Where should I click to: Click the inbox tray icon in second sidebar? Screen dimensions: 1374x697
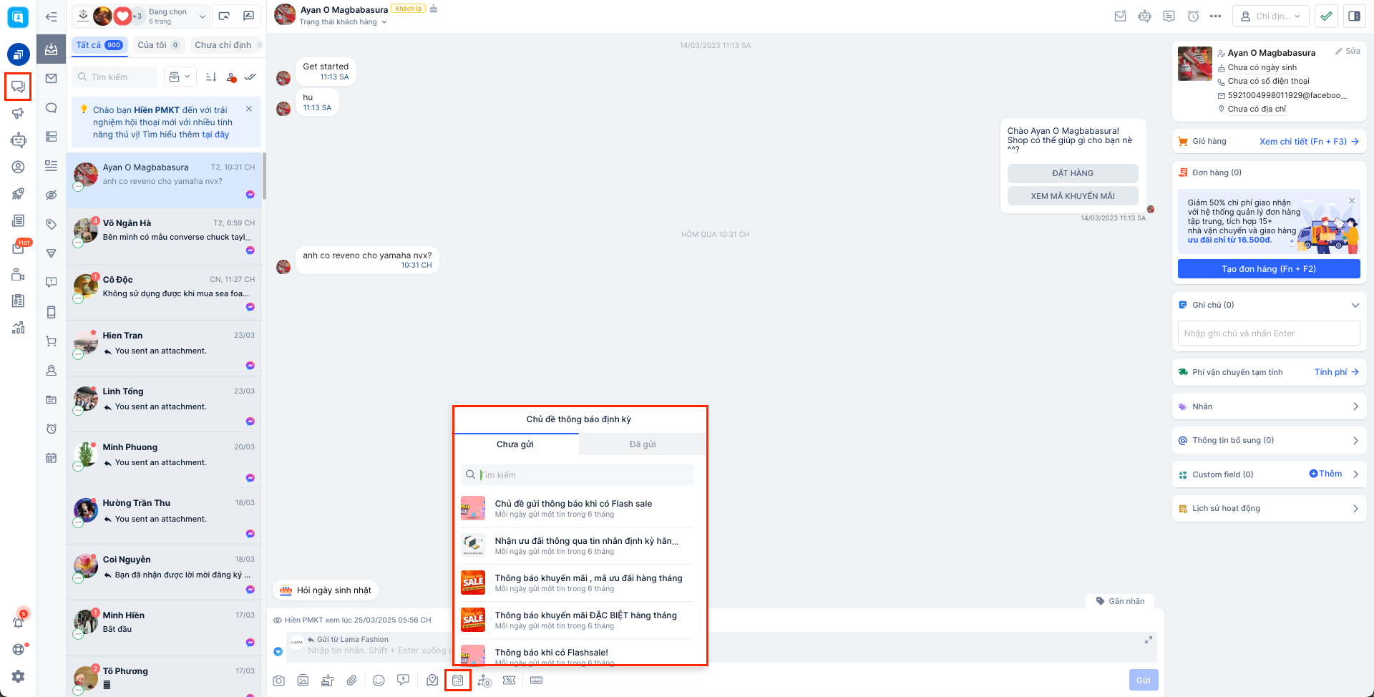pos(52,49)
